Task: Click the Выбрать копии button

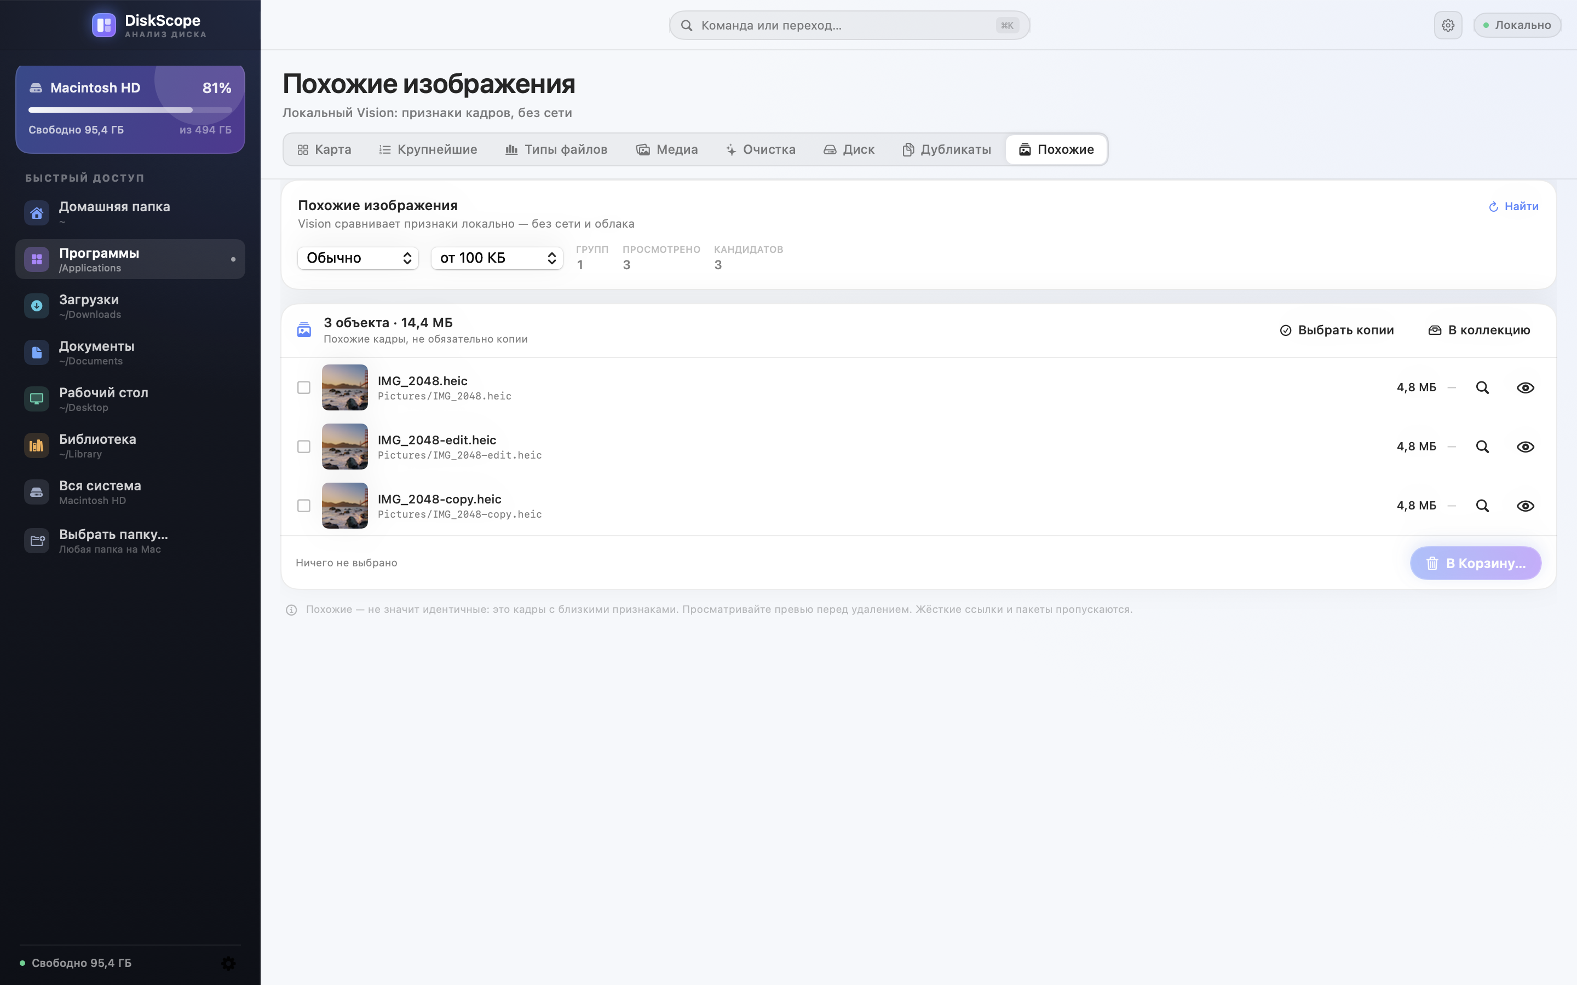Action: (1337, 331)
